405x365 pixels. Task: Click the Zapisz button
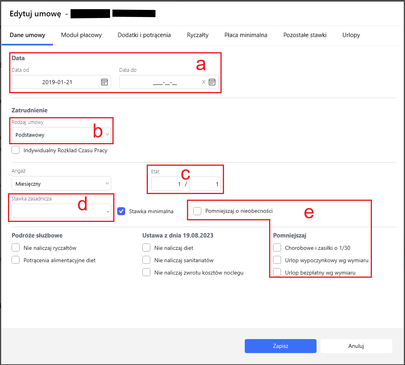coord(280,346)
